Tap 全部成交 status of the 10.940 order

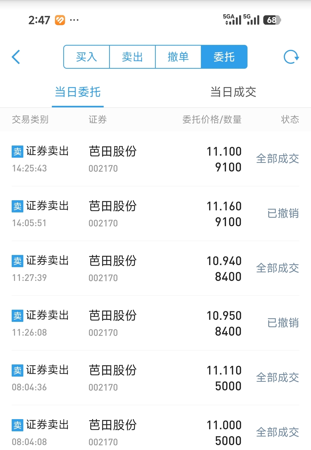point(278,268)
